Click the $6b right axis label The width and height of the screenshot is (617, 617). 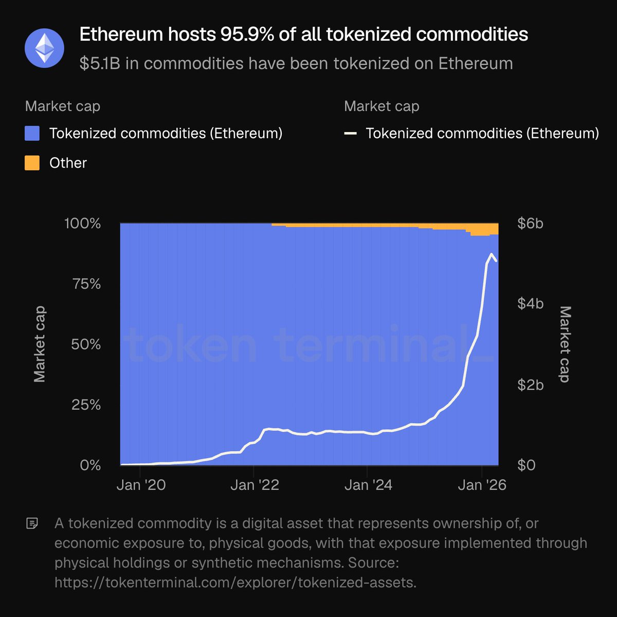pos(530,224)
